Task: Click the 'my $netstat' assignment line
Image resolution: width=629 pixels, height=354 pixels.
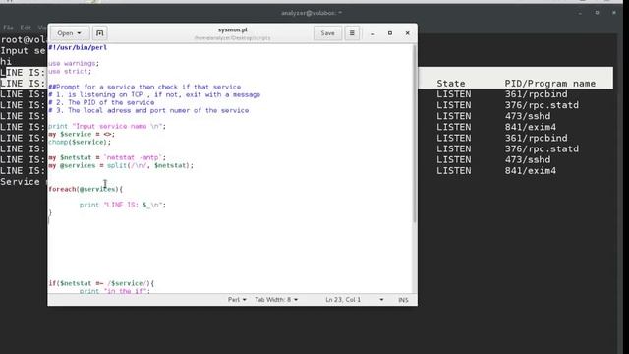Action: tap(107, 157)
